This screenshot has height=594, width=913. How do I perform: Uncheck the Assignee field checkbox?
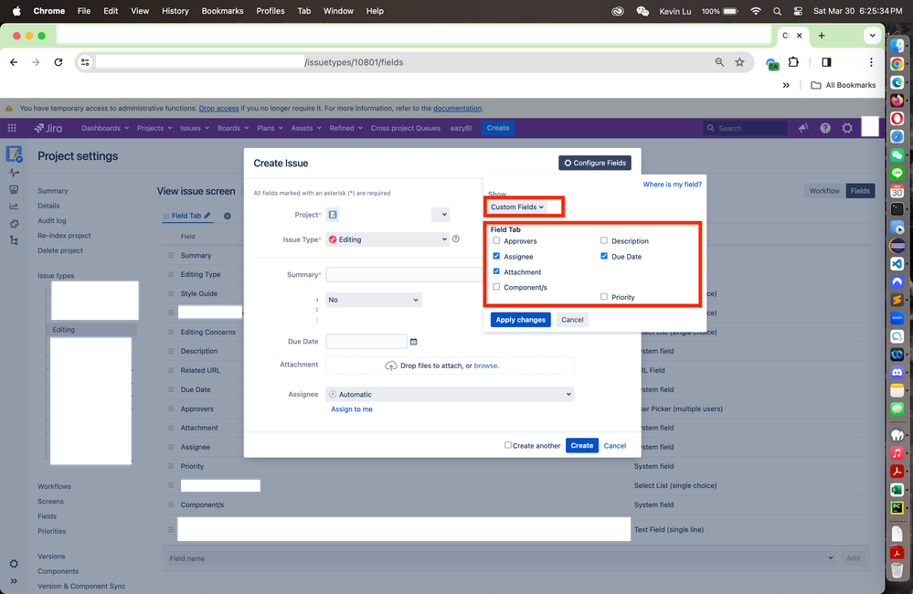tap(496, 256)
